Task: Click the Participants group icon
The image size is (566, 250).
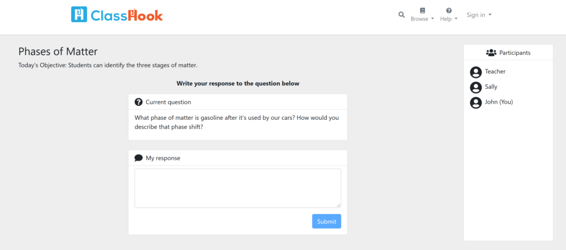Action: 491,52
